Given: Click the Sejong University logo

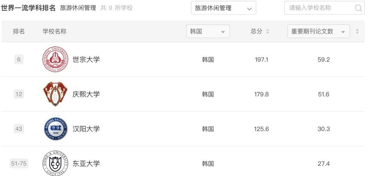Looking at the screenshot, I should pos(55,59).
